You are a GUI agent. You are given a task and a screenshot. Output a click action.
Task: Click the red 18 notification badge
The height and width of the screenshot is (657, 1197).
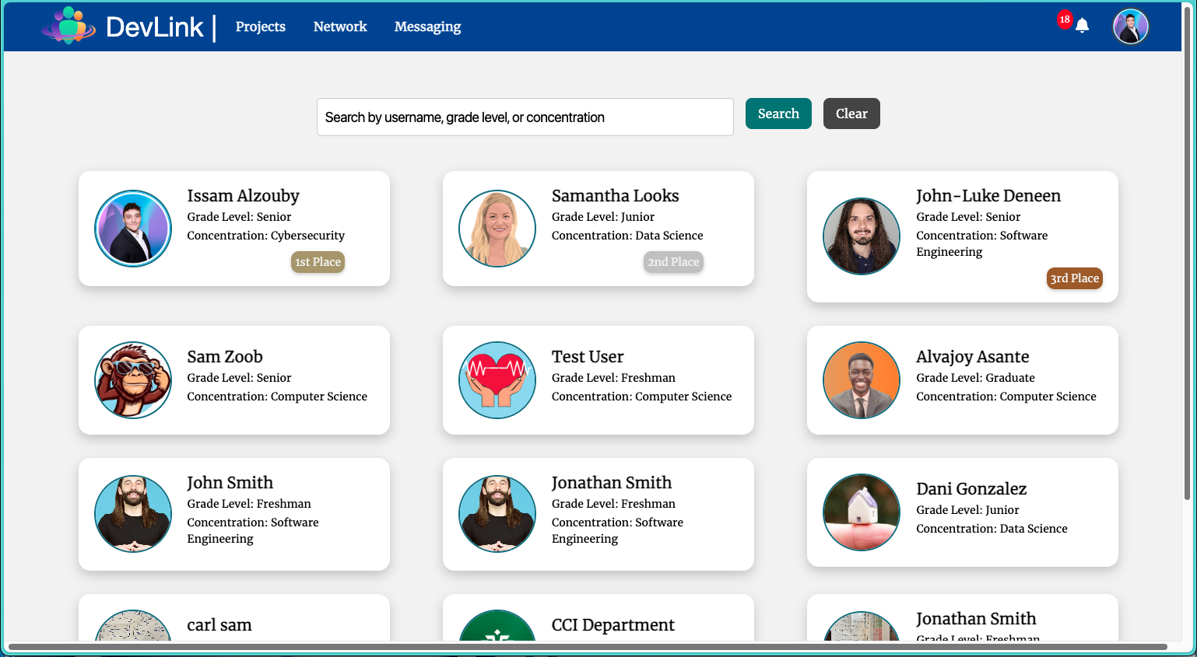pos(1065,19)
